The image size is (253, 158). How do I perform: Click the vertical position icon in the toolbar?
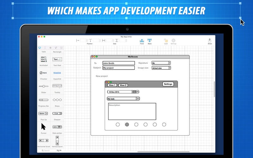pos(90,40)
